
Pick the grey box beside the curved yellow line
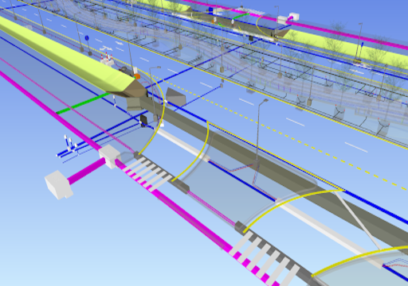[175, 97]
